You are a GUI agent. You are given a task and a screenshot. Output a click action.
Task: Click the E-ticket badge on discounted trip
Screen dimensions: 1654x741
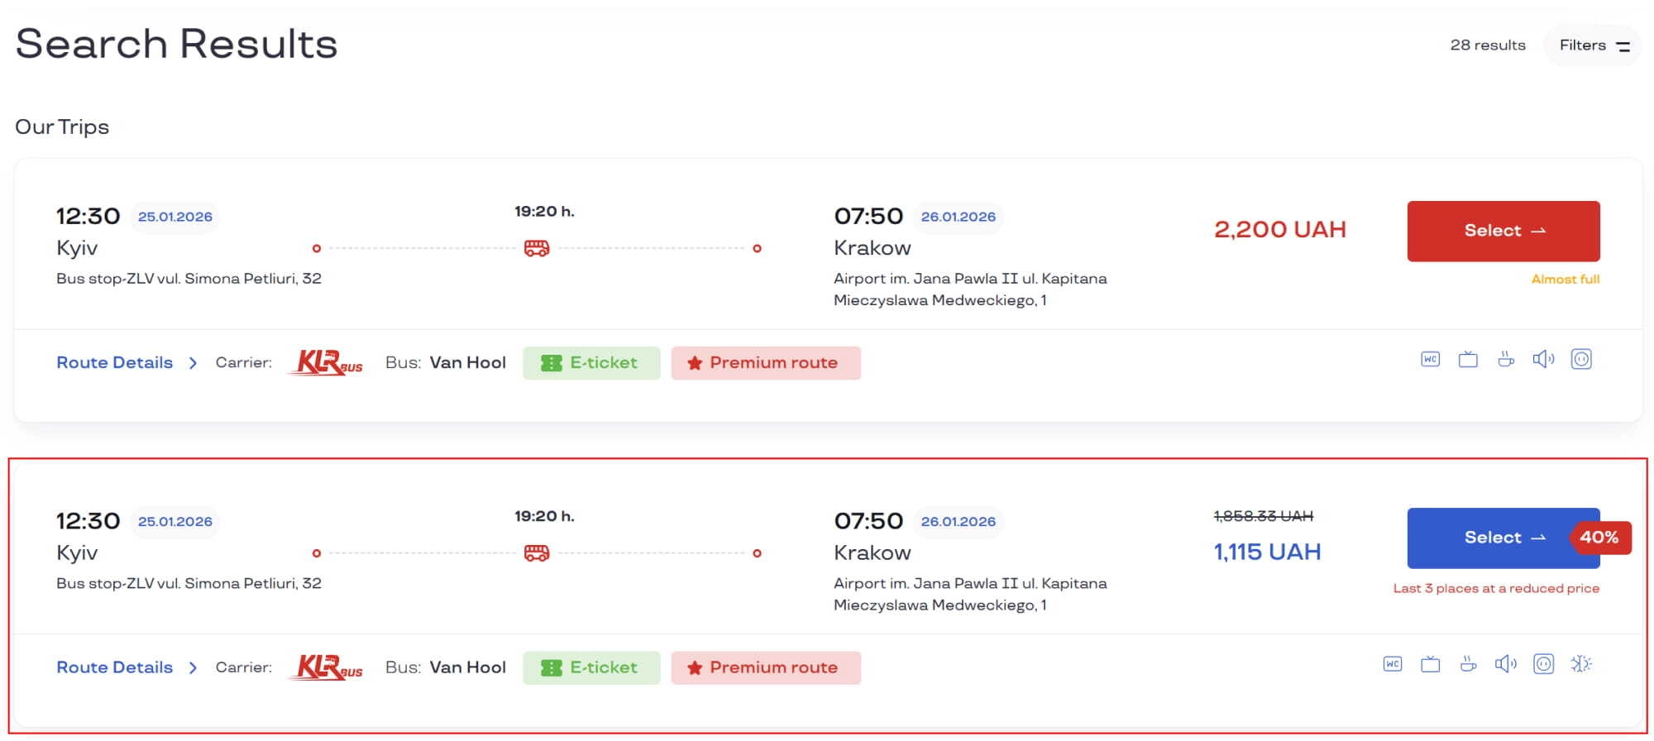point(591,667)
